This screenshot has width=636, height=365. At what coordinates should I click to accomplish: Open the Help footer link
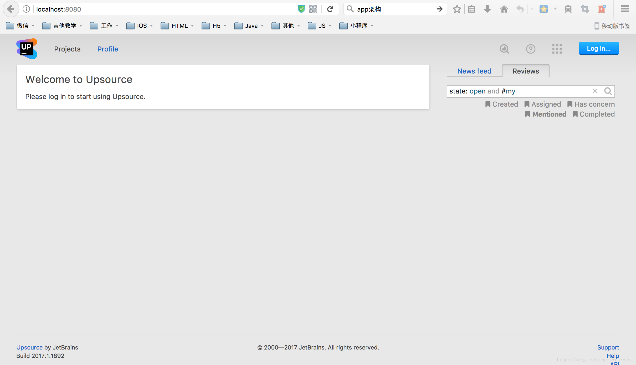coord(613,356)
